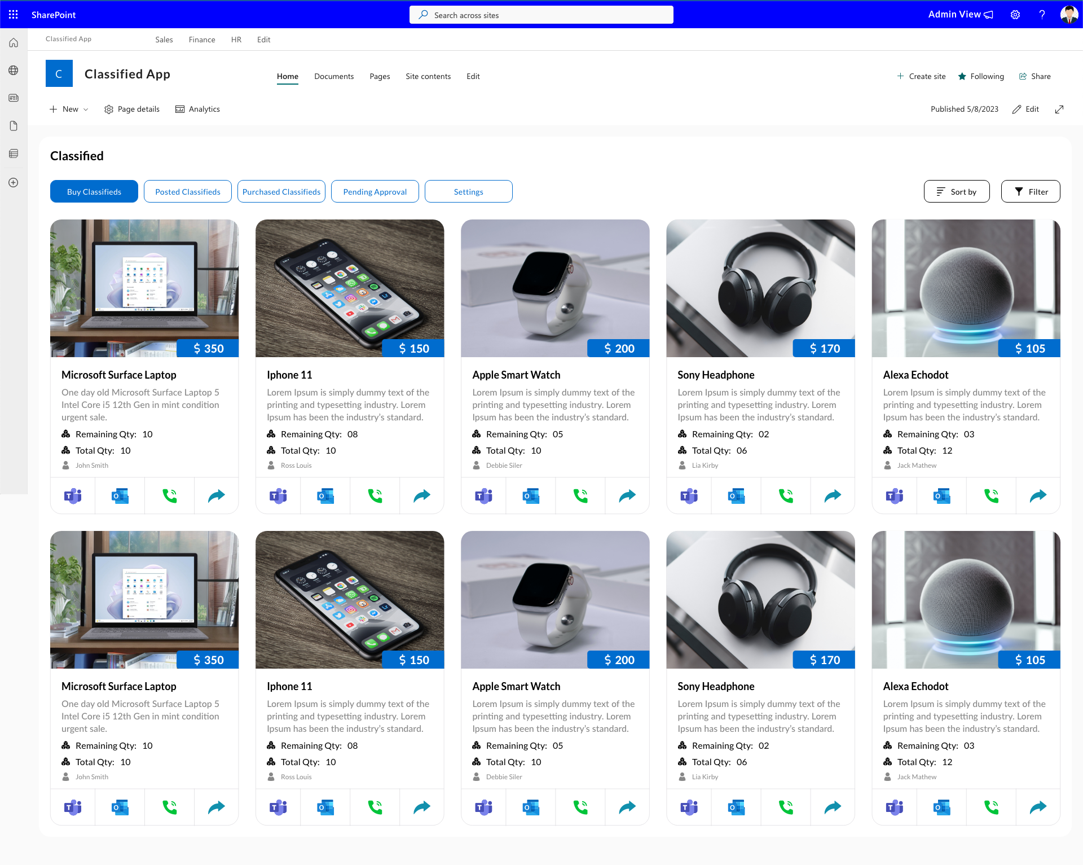Screen dimensions: 1083x865
Task: Switch to Purchased Classifieds tab
Action: tap(281, 191)
